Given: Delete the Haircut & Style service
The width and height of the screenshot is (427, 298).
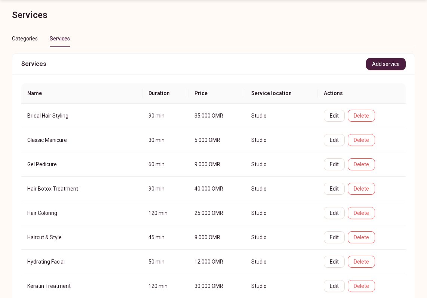Looking at the screenshot, I should pos(361,237).
